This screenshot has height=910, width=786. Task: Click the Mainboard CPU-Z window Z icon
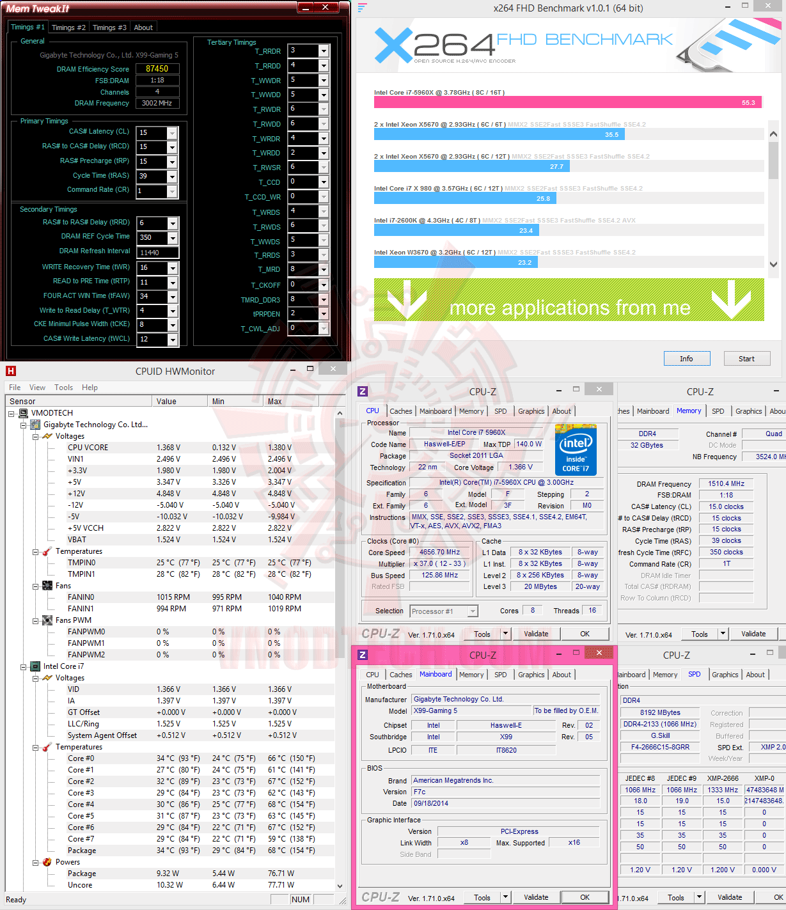(363, 655)
